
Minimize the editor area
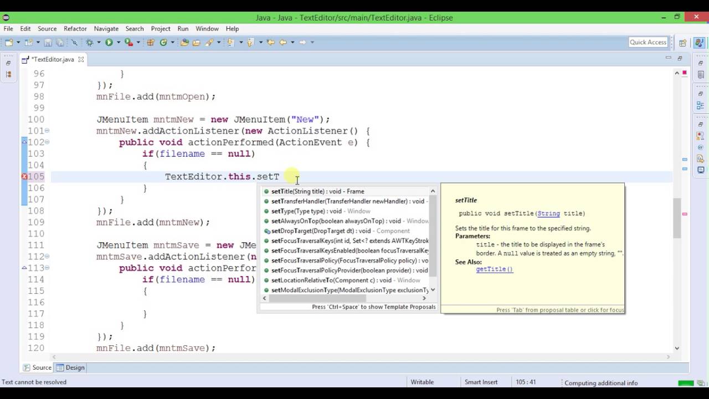(667, 57)
